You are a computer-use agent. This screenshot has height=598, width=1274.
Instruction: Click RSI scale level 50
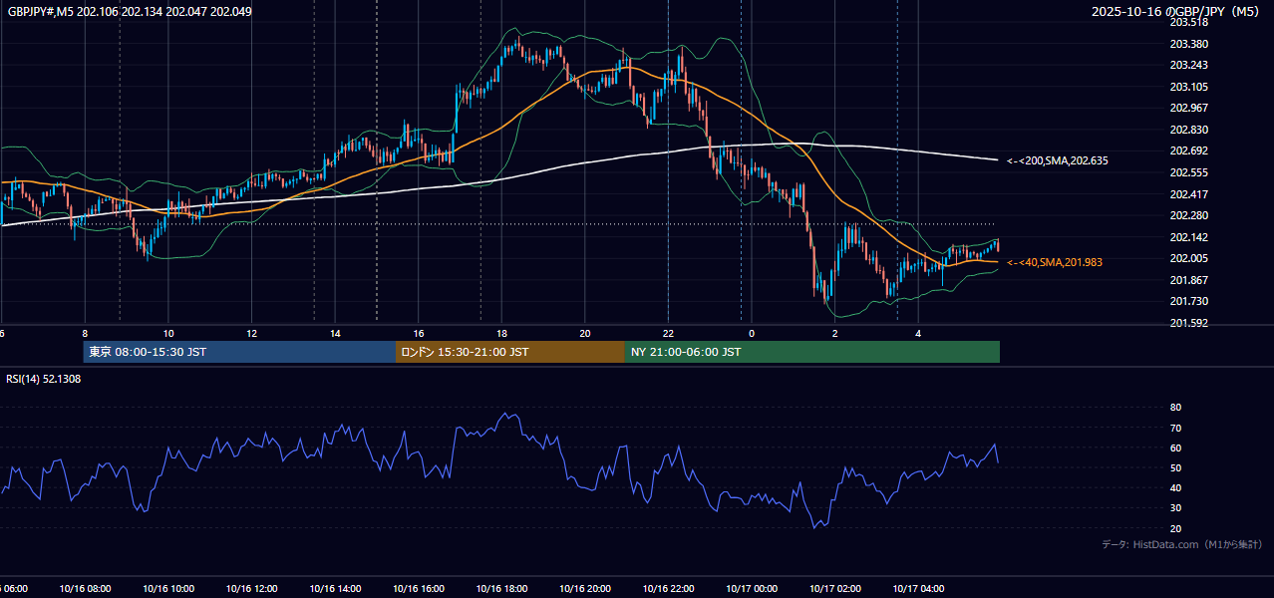point(1175,467)
